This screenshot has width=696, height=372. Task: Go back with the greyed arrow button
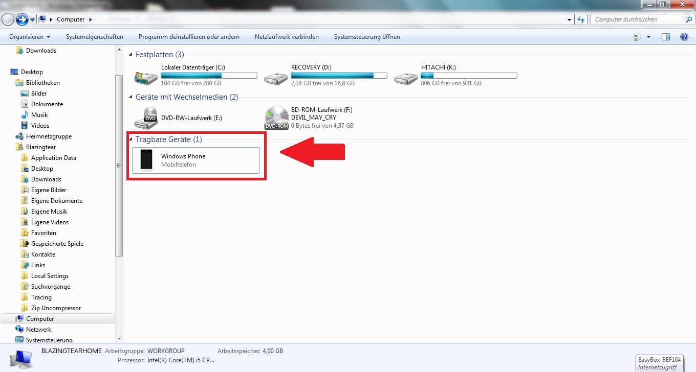[x=8, y=19]
